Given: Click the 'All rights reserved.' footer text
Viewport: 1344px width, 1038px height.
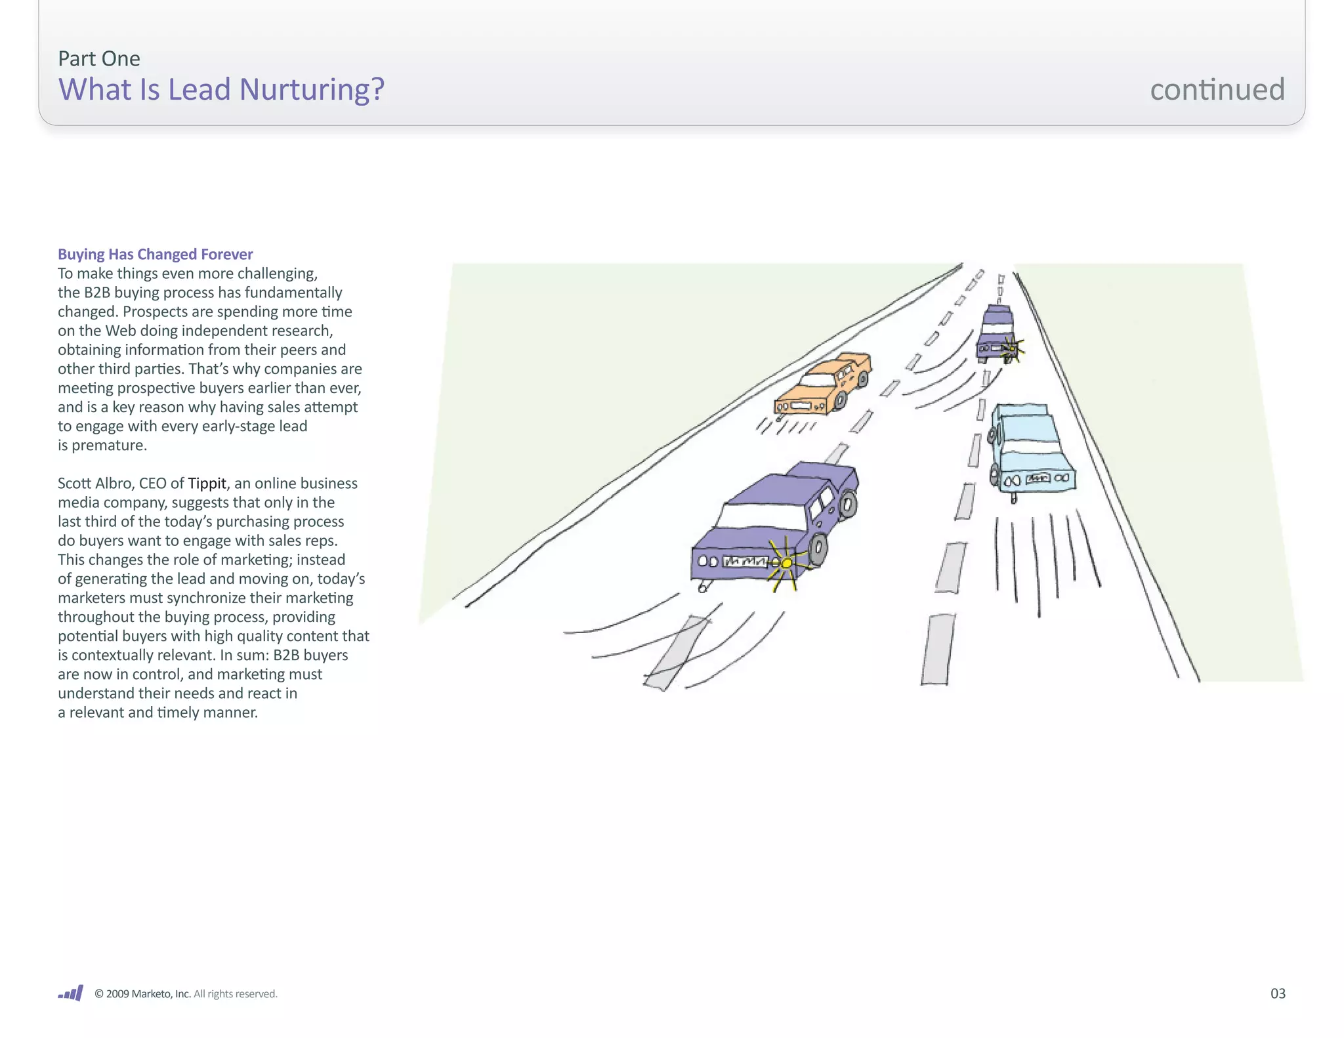Looking at the screenshot, I should pos(236,993).
